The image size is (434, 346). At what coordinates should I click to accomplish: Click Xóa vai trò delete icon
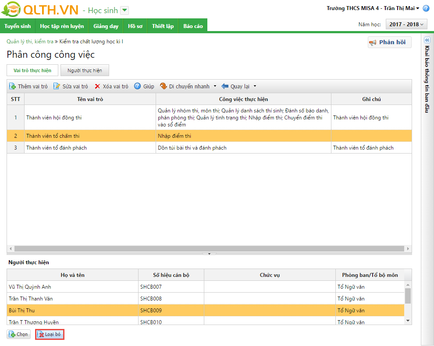[x=97, y=87]
